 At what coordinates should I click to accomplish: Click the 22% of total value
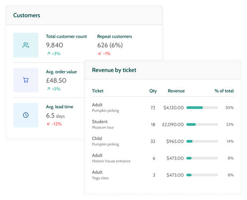tap(230, 124)
